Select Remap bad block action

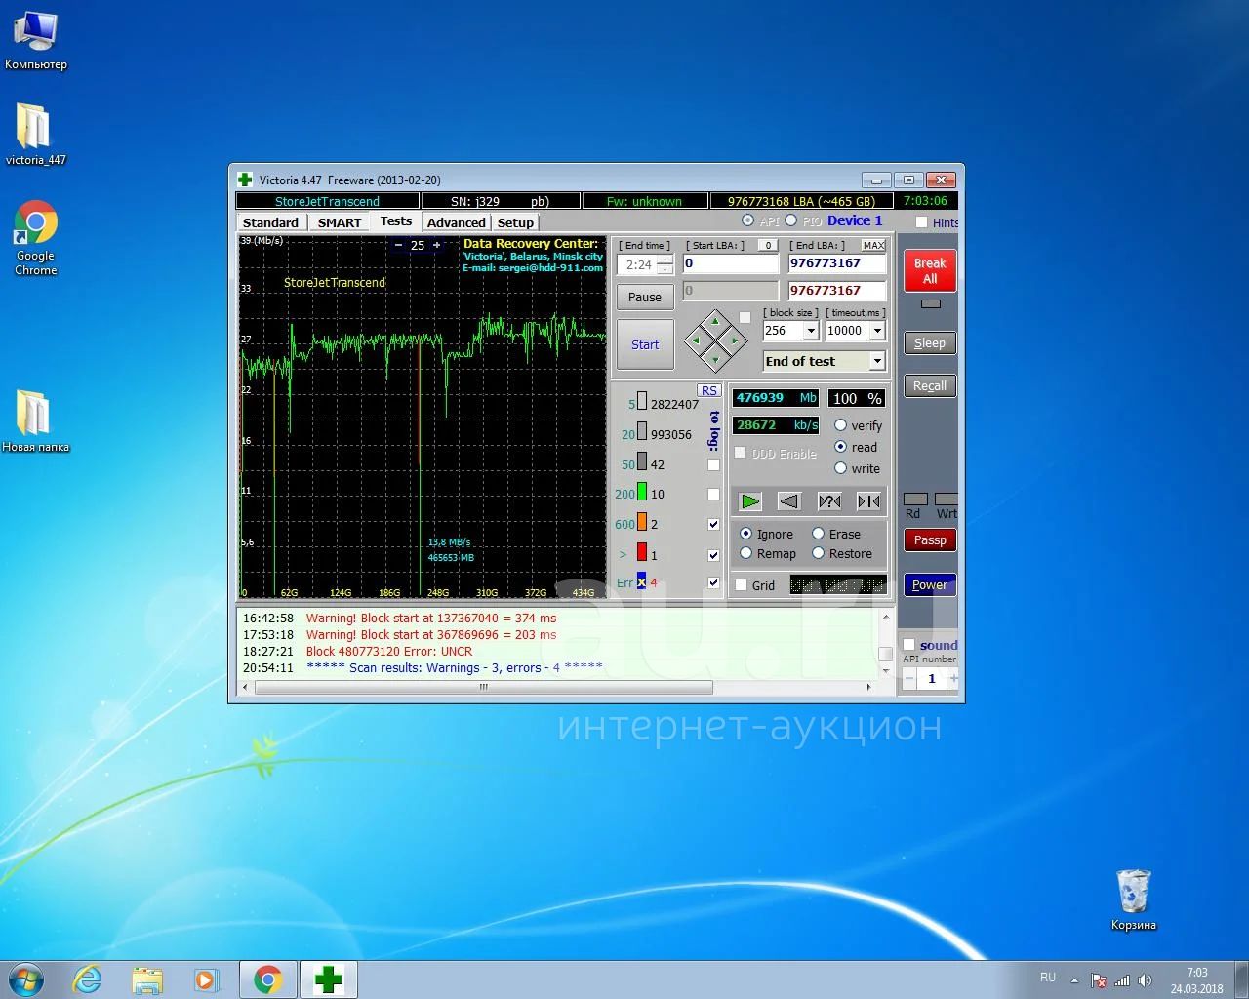click(746, 553)
